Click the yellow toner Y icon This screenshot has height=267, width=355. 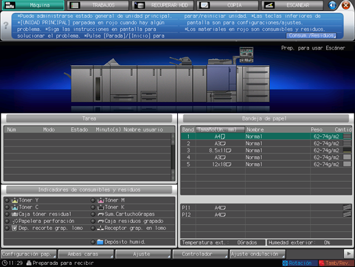tap(14, 200)
